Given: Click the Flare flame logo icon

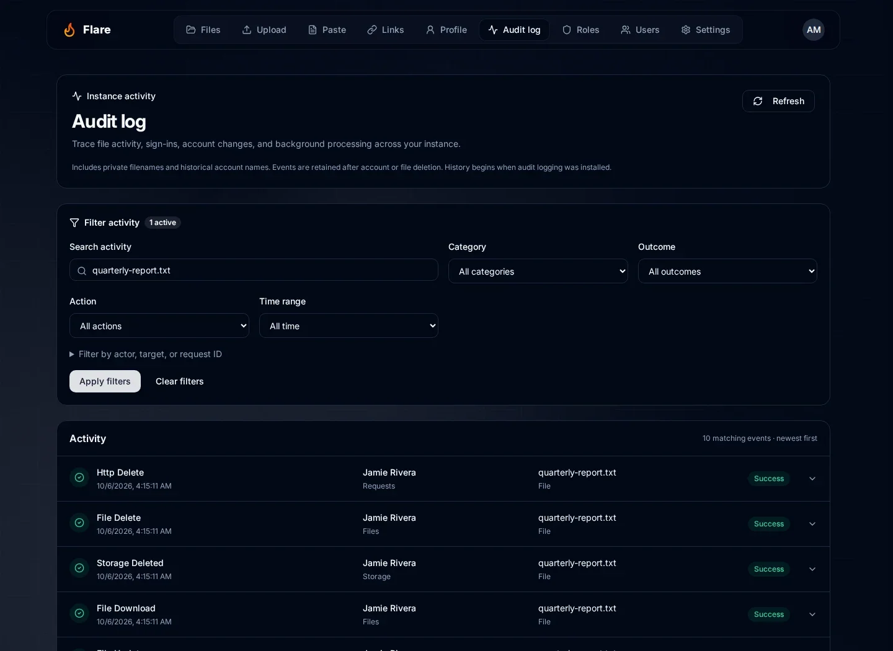Looking at the screenshot, I should coord(69,30).
